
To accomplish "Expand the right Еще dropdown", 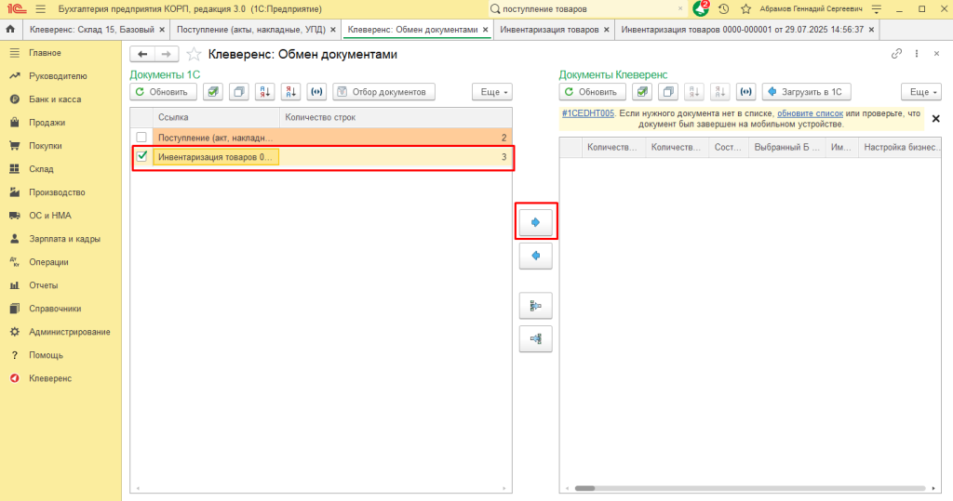I will 920,92.
